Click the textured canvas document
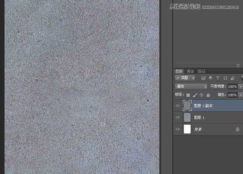The image size is (243, 174). (82, 87)
